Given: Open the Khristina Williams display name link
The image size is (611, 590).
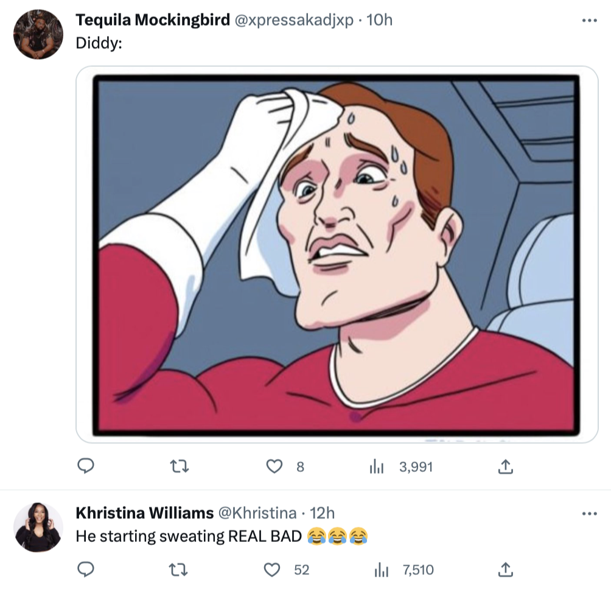Looking at the screenshot, I should 144,513.
